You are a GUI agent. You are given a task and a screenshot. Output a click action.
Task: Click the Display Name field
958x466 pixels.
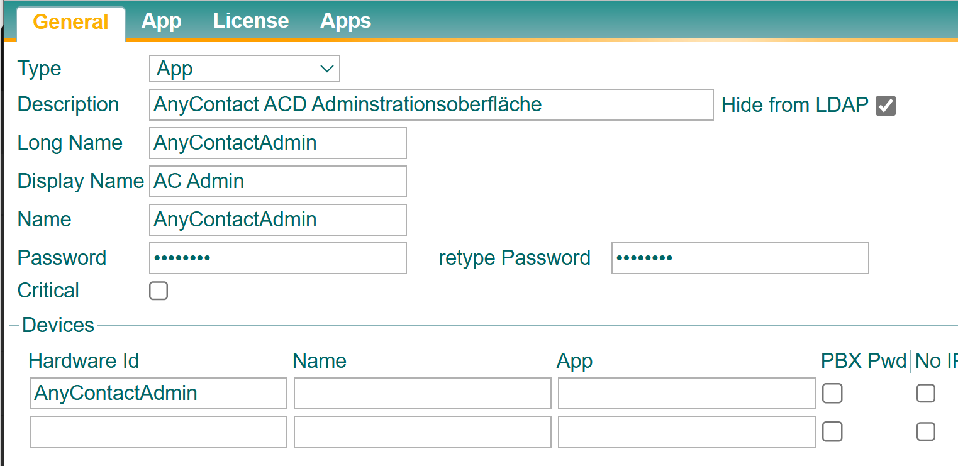(x=277, y=181)
